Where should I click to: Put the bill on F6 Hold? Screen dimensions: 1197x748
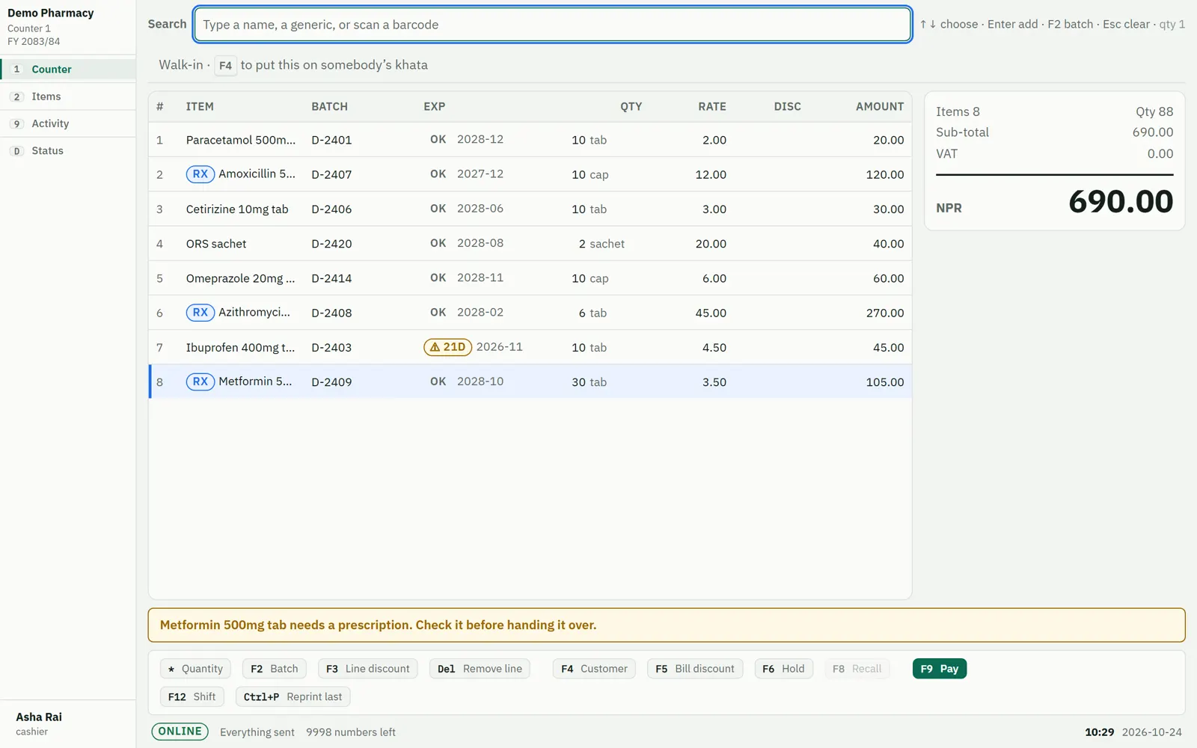(x=783, y=669)
